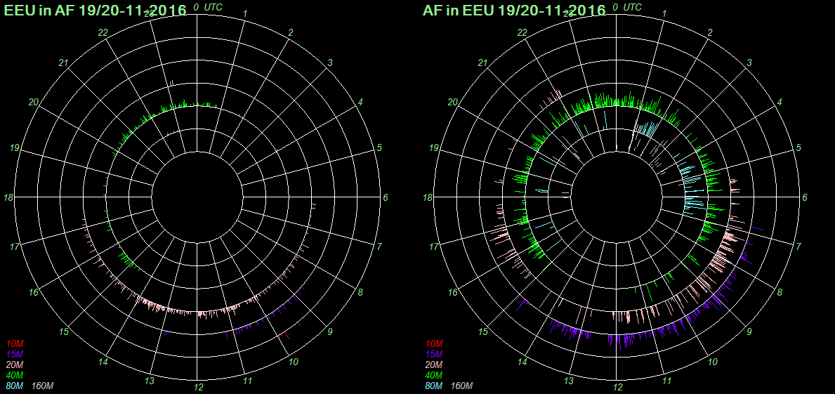835x394 pixels.
Task: Select the 15M legend entry in EEU in AF chart
Action: coord(15,355)
